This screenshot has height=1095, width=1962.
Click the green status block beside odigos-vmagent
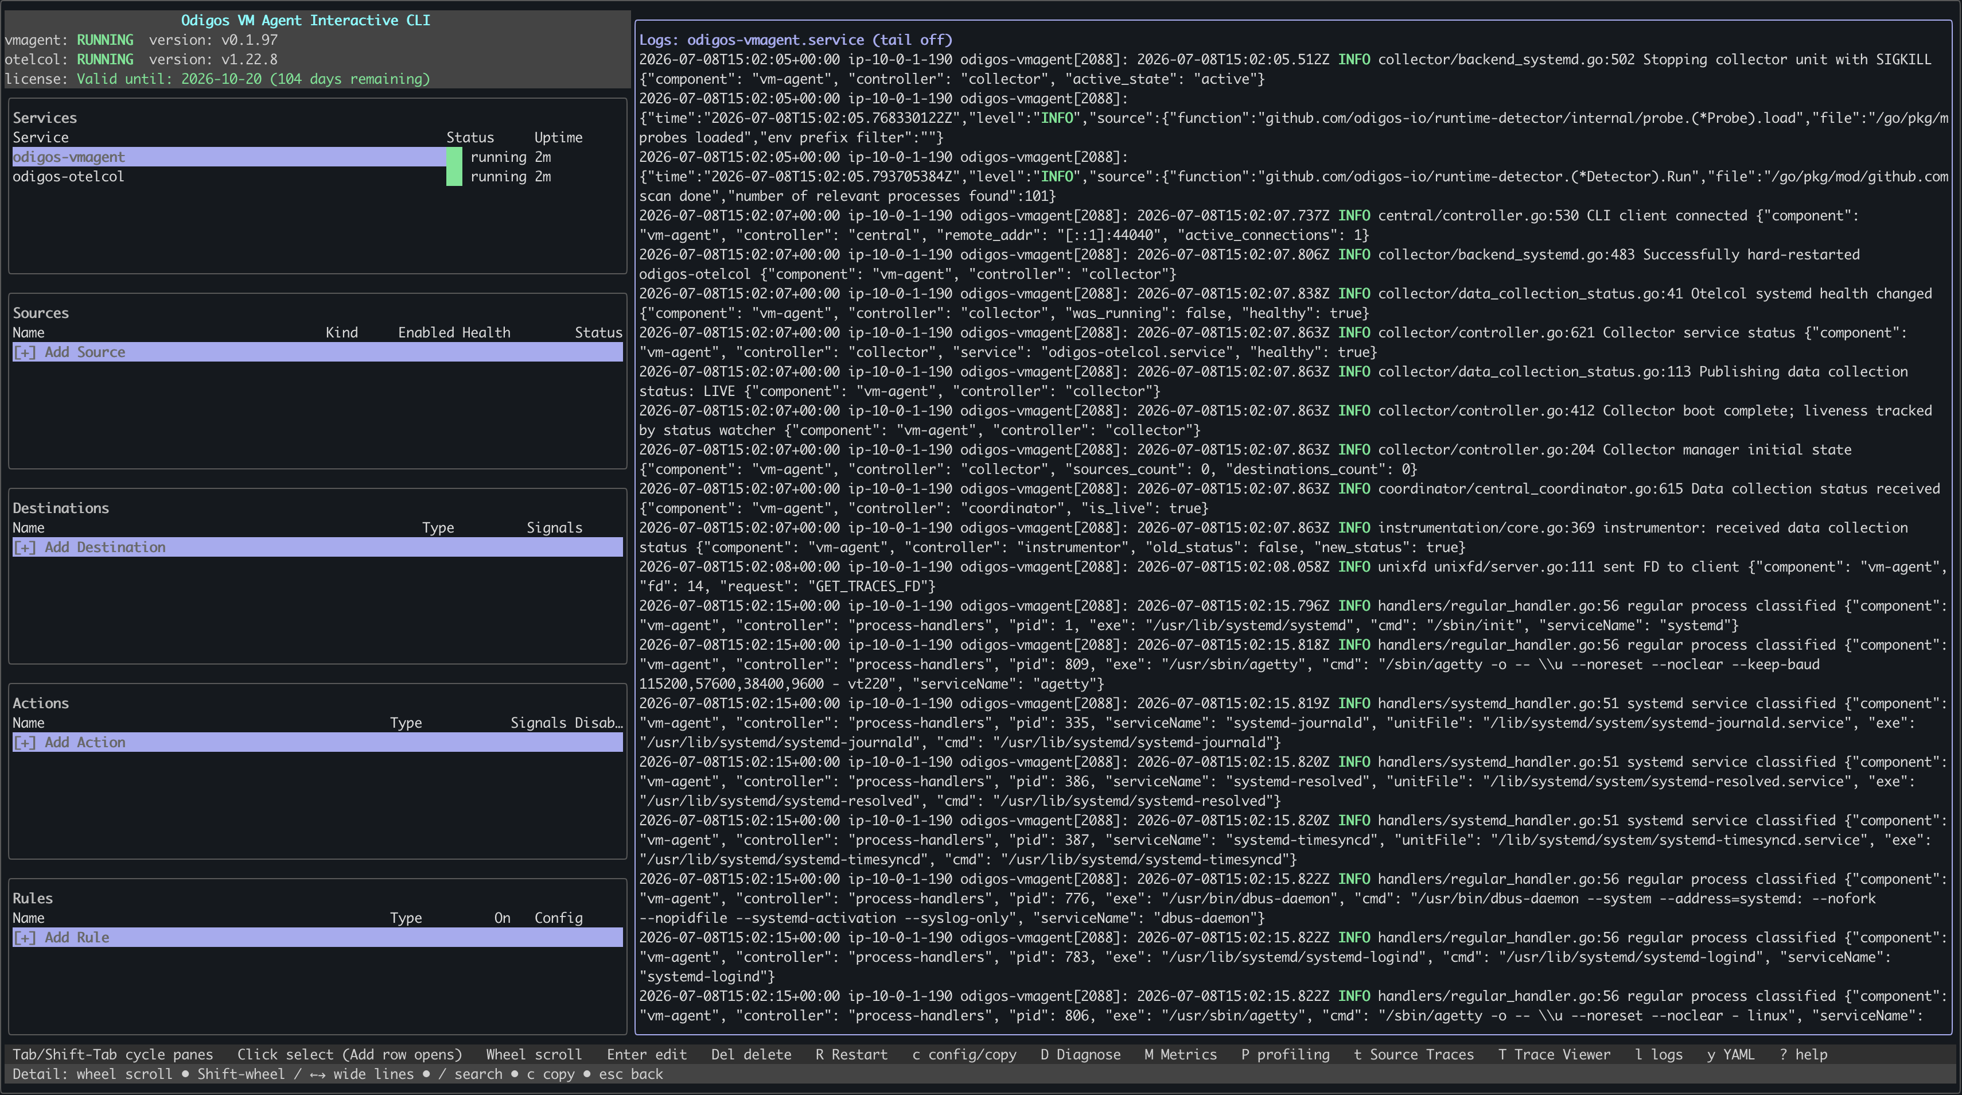454,157
